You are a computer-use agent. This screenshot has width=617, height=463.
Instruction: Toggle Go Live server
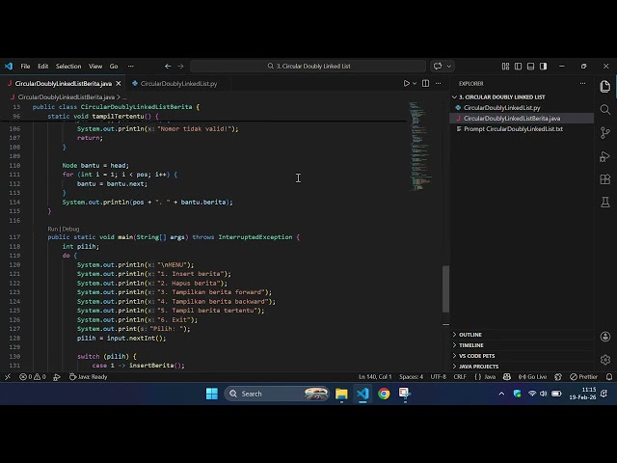click(532, 377)
